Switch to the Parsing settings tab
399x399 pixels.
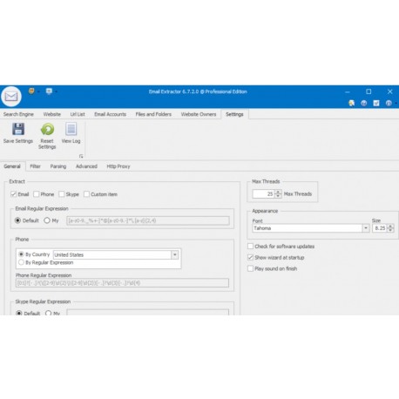tap(58, 166)
